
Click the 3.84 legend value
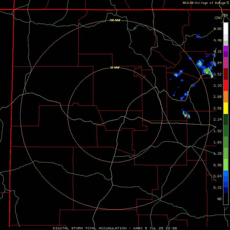[217, 63]
